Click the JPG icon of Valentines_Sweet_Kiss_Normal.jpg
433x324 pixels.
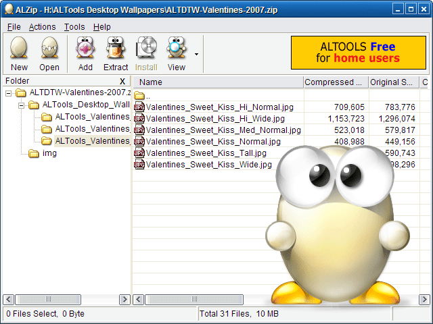(139, 141)
